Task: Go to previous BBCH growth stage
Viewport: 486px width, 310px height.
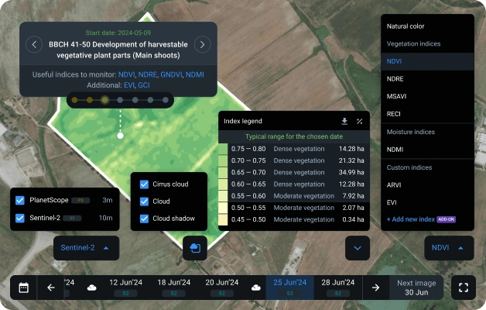Action: click(34, 44)
